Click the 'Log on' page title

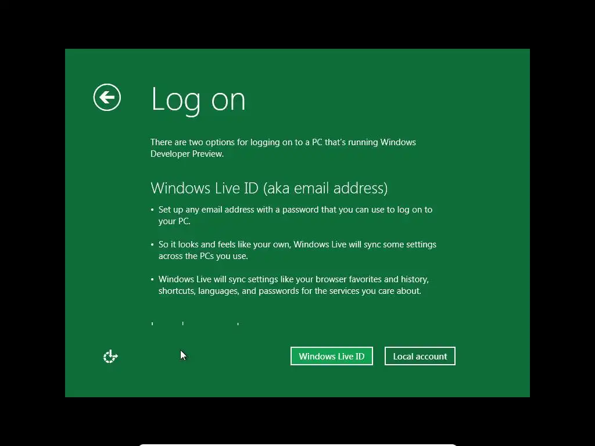(x=198, y=100)
